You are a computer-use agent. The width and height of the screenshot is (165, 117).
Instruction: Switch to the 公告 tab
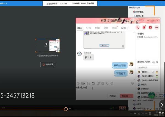(x=88, y=28)
